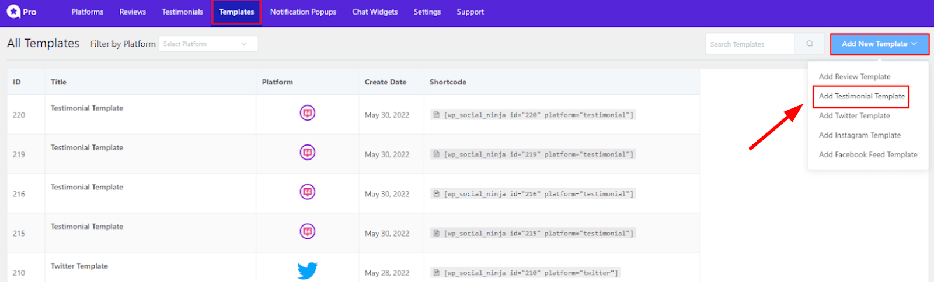Copy shortcode icon for template id 216

click(x=436, y=193)
